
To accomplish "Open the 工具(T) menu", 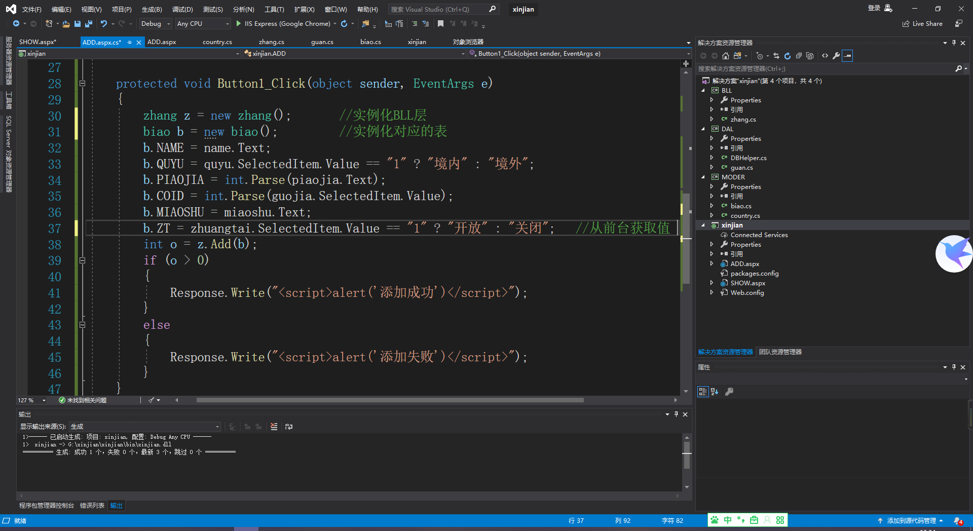I will (274, 10).
